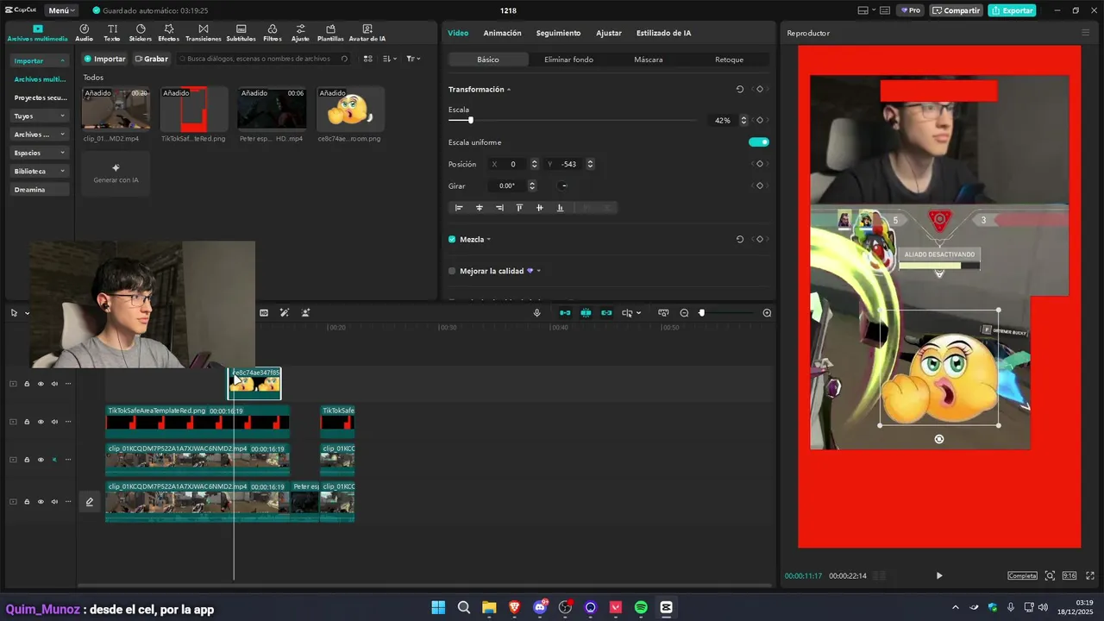Image resolution: width=1104 pixels, height=621 pixels.
Task: Focus the media file search field
Action: pos(261,59)
